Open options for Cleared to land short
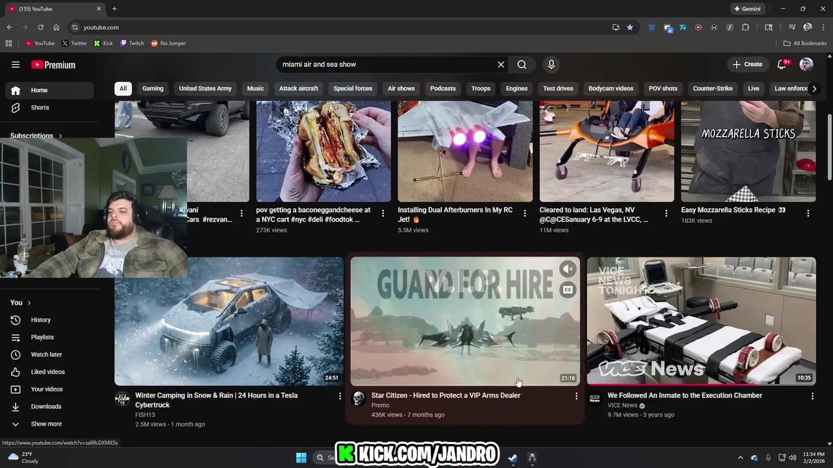The height and width of the screenshot is (468, 833). click(666, 213)
